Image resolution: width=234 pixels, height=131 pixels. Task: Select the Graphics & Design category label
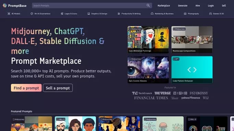click(99, 14)
